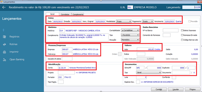Click the Conta field 10.30.04

pos(63,68)
